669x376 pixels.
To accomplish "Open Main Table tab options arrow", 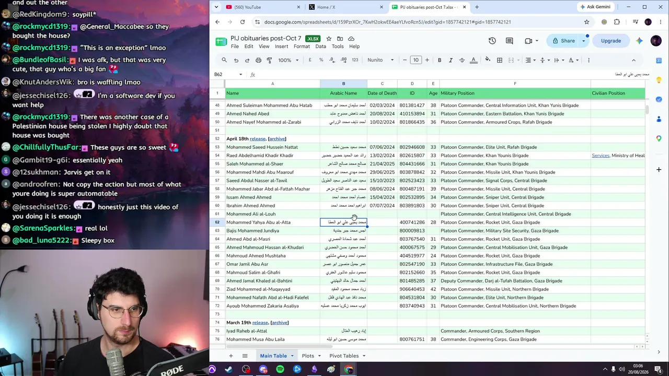I will pyautogui.click(x=292, y=356).
